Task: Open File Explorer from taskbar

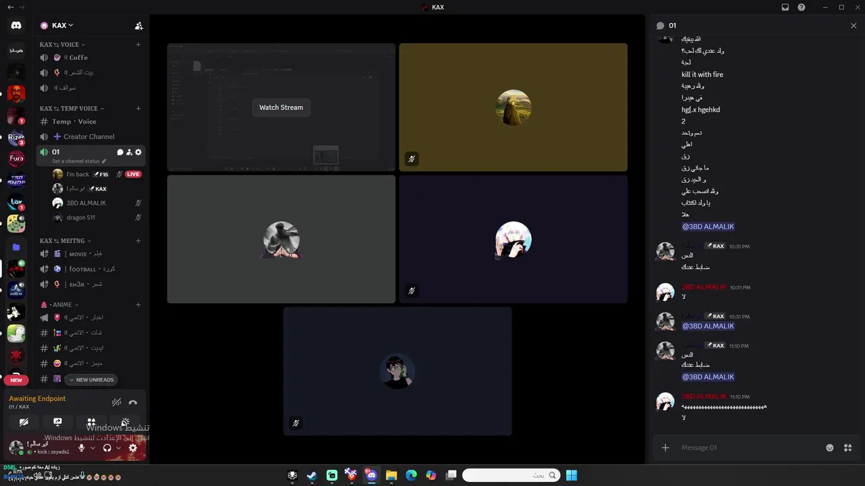Action: click(x=391, y=475)
